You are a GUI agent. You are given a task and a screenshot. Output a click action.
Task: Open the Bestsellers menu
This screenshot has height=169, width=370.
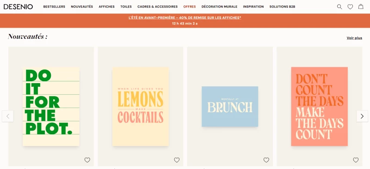(x=54, y=6)
